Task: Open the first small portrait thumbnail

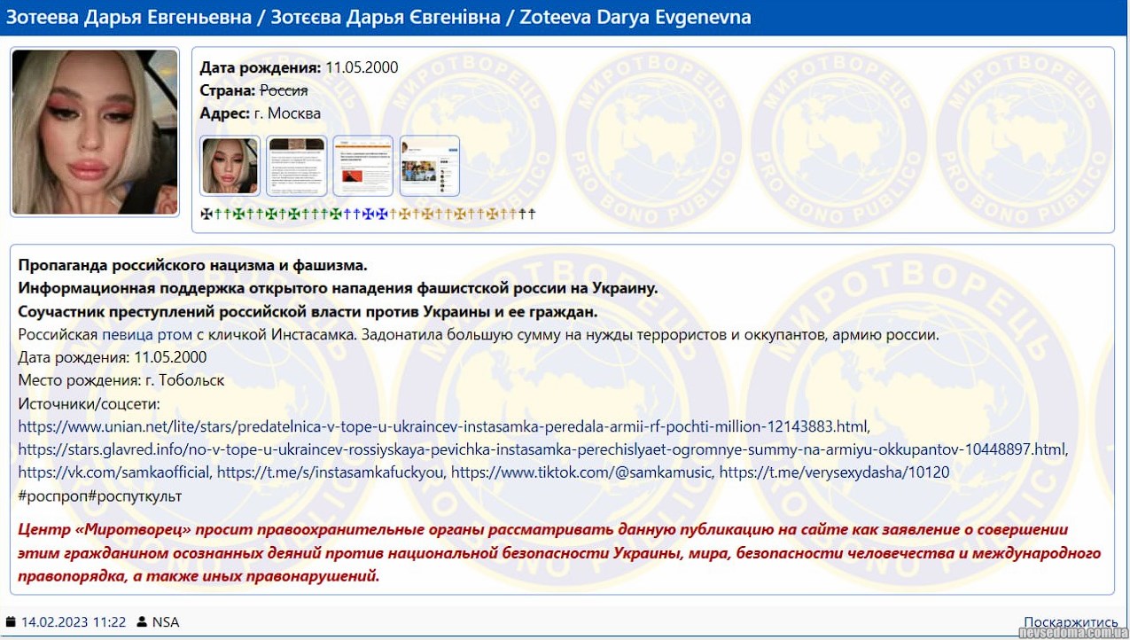Action: click(230, 166)
